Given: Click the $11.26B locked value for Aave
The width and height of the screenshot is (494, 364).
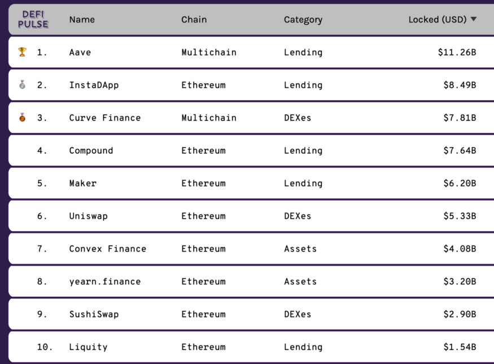Looking at the screenshot, I should 460,52.
